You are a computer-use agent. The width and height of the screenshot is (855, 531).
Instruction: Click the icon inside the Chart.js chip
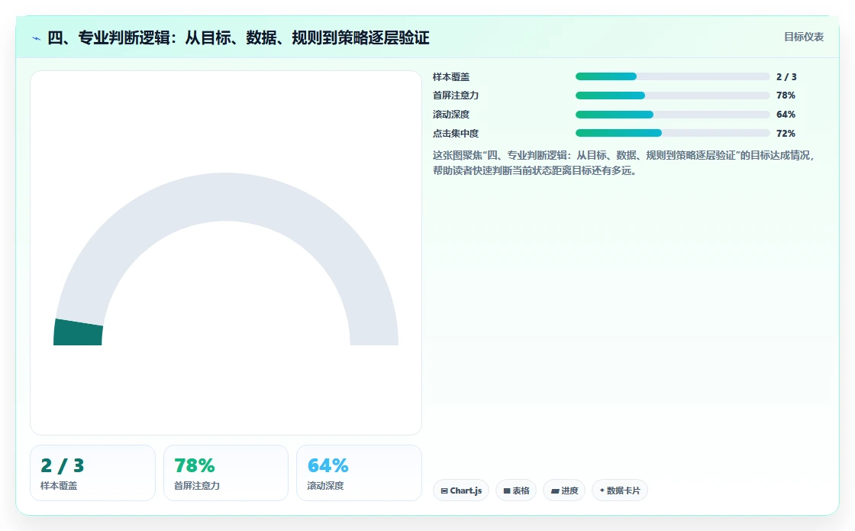444,491
